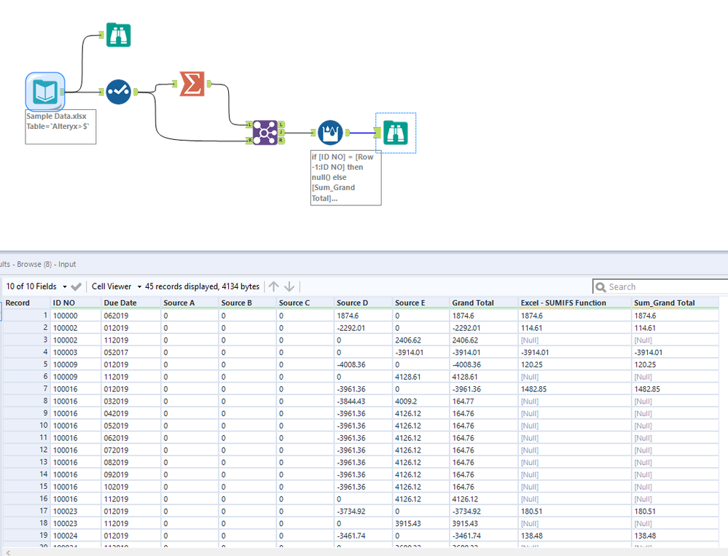Select the Summarize tool sigma icon
The width and height of the screenshot is (728, 556).
(x=192, y=84)
